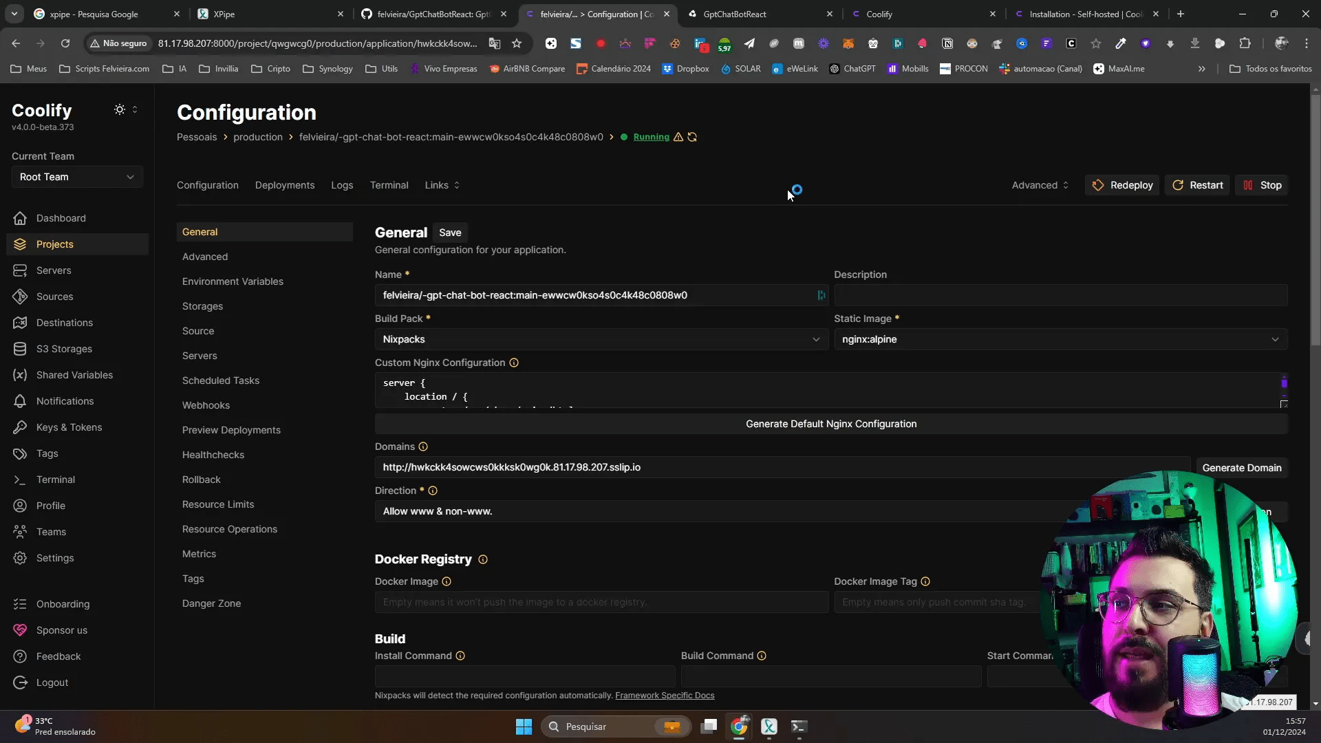
Task: Click warning triangle beside Running status
Action: [x=678, y=137]
